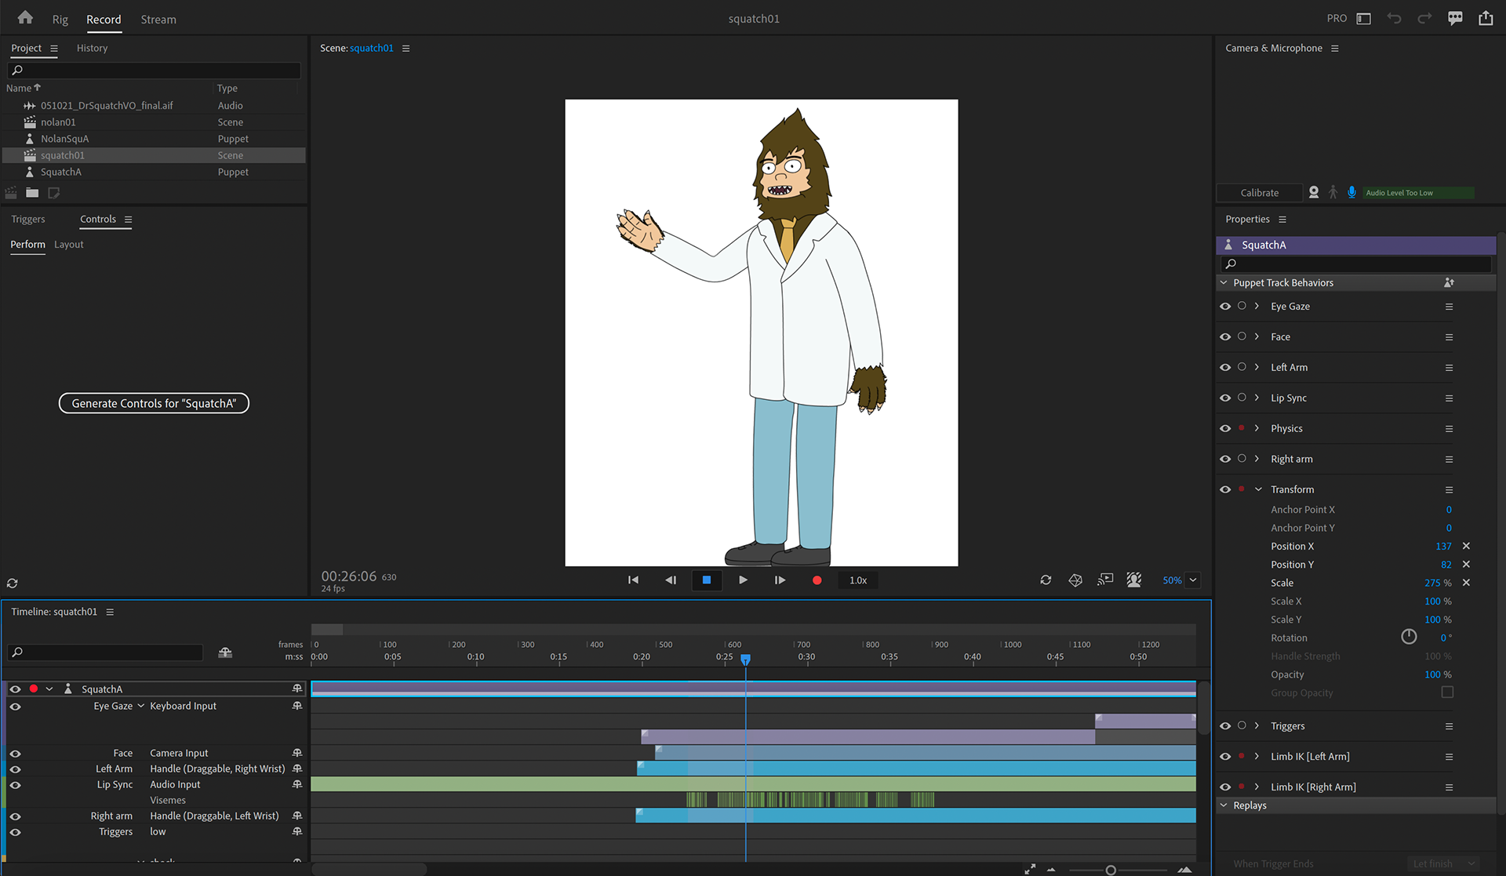Expand Limb IK [Left Arm] behavior

[x=1257, y=757]
